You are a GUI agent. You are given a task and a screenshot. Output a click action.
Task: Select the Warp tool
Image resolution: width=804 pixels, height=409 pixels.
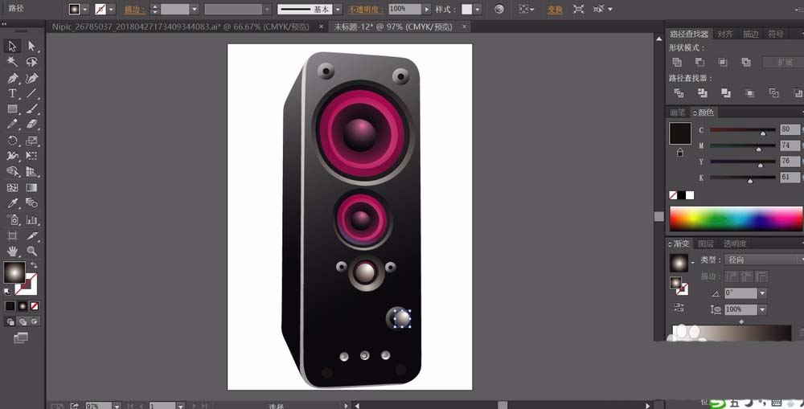[x=12, y=156]
